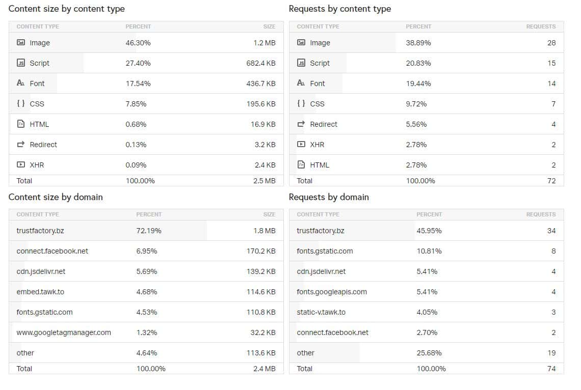The width and height of the screenshot is (581, 390).
Task: Click PERCENT header in Content size by domain
Action: point(149,214)
